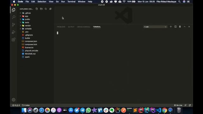
Task: Maximize the terminal panel with the up chevron
Action: point(185,27)
